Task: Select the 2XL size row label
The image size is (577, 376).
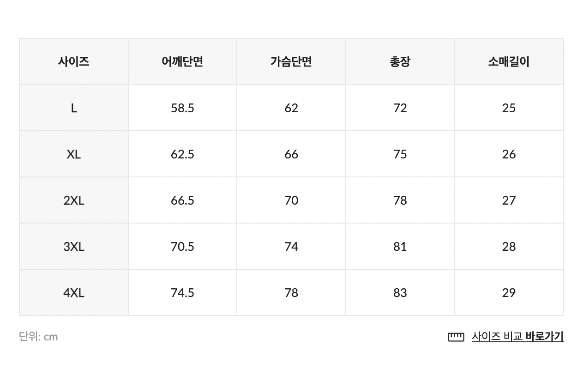Action: click(74, 200)
